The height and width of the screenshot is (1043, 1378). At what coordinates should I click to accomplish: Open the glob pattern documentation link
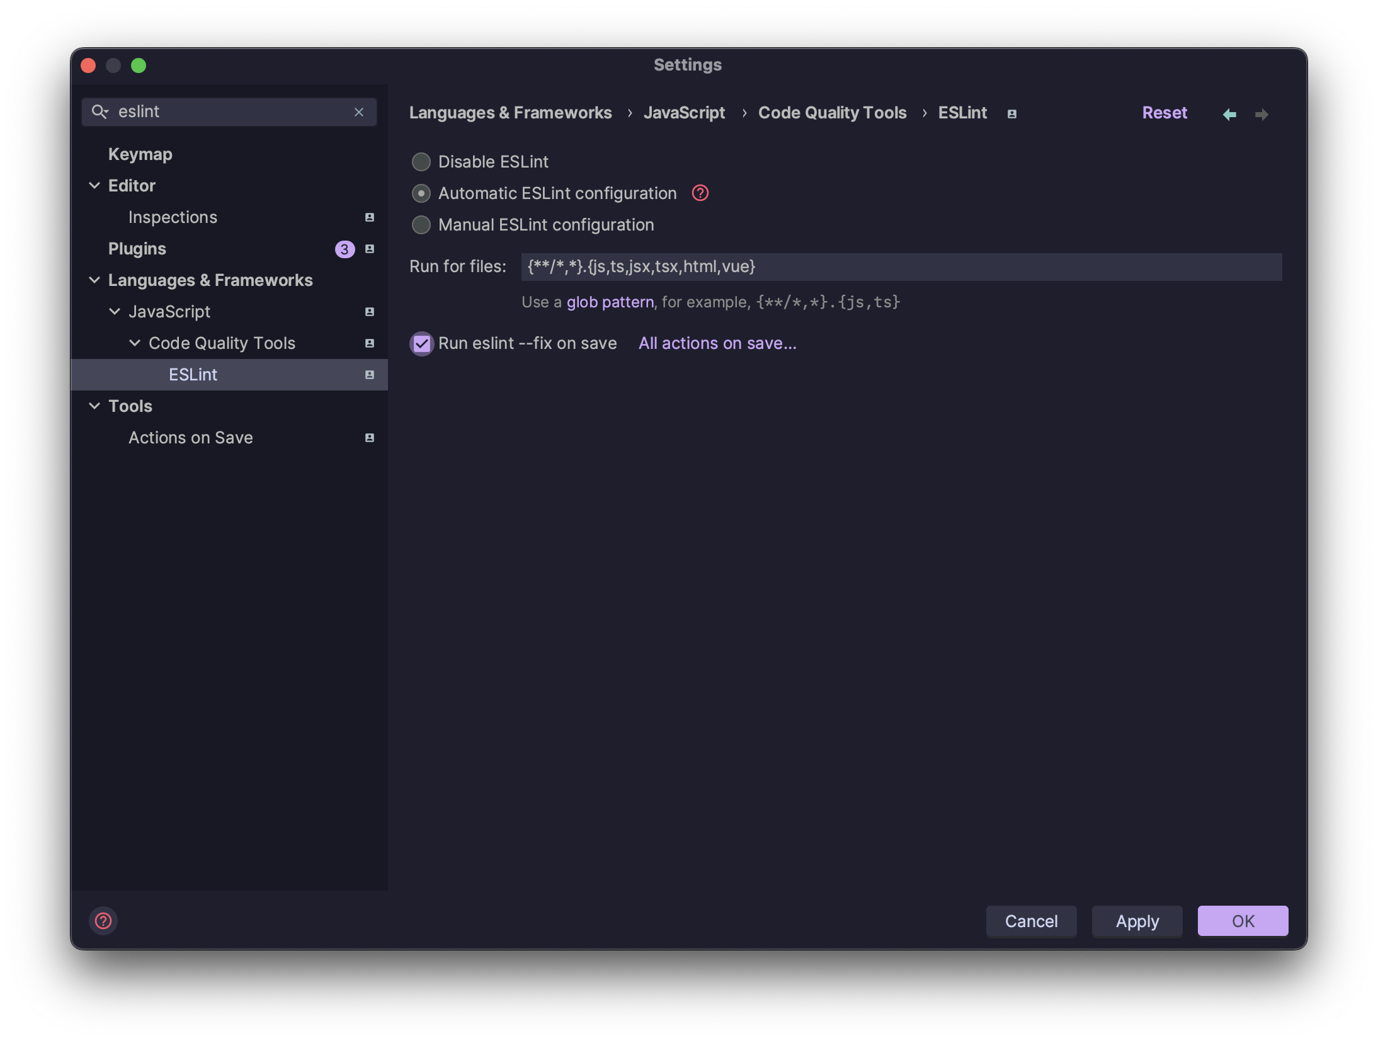click(x=609, y=302)
